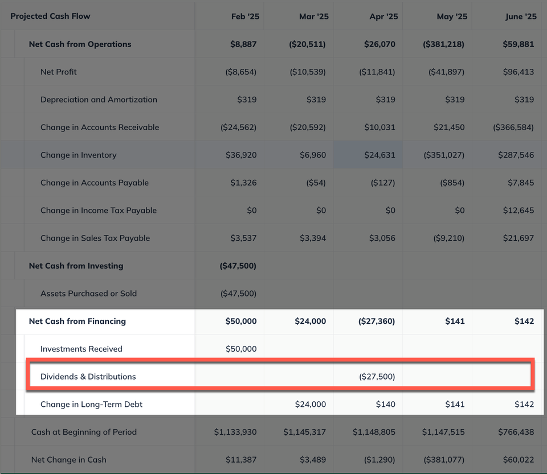Select the May '25 Net Cash from Operations ($381,218)
547x474 pixels.
click(443, 44)
